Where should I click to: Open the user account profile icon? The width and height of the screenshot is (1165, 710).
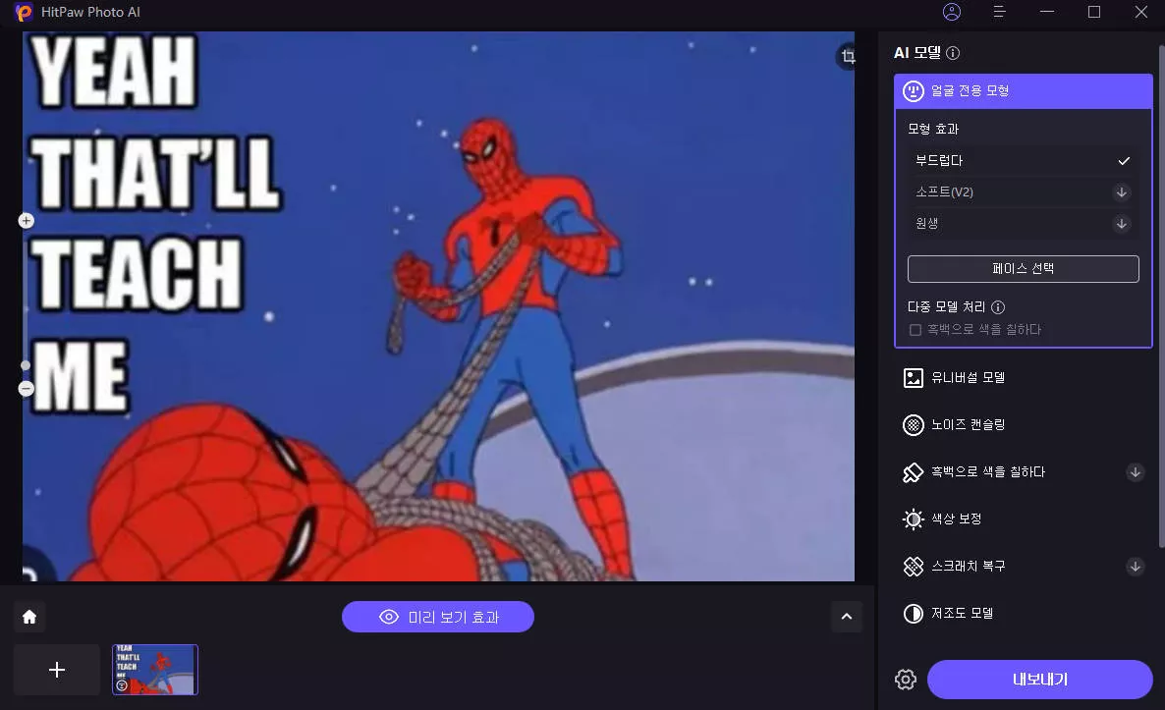tap(951, 12)
